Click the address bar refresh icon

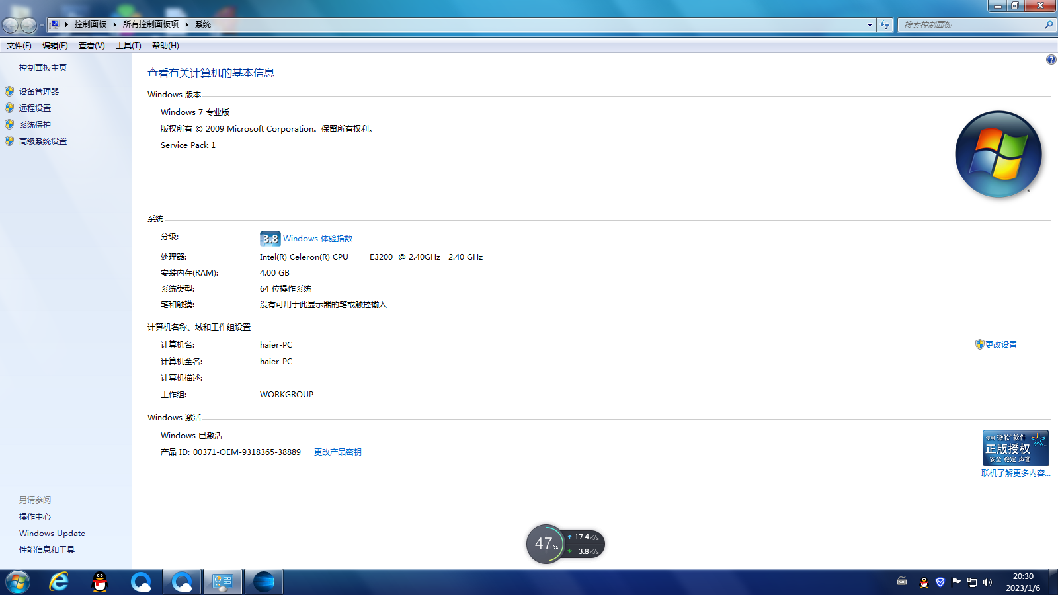click(x=885, y=25)
